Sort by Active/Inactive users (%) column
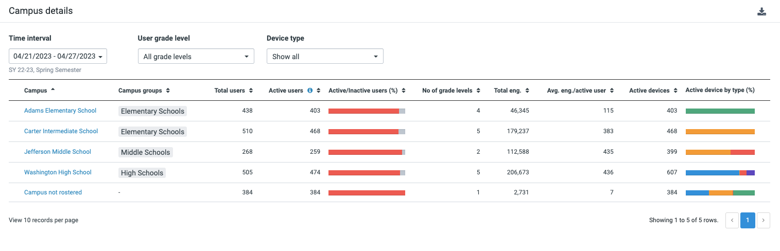 click(x=367, y=90)
